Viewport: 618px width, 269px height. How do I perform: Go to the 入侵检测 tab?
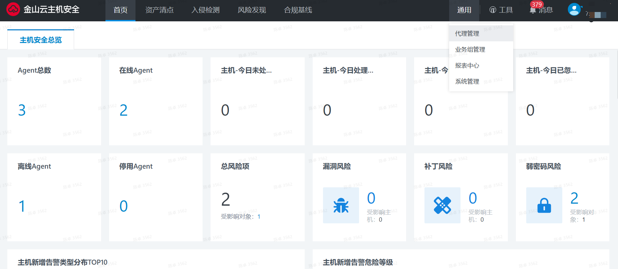click(x=206, y=10)
